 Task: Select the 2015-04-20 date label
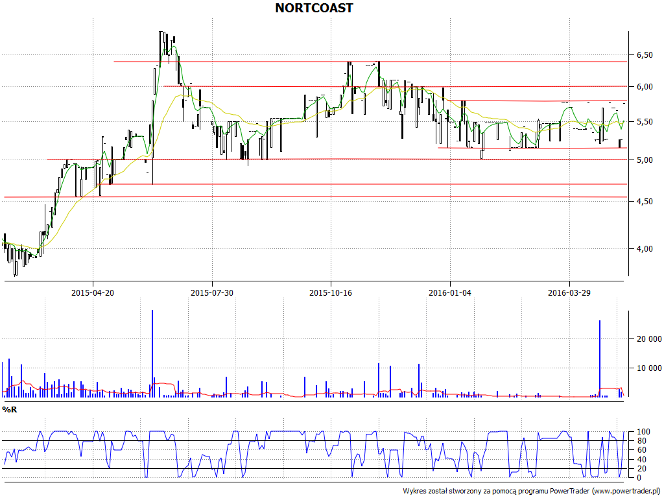tap(93, 292)
